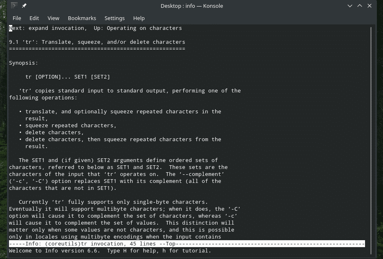
Task: Minimize the Konsole window
Action: tap(350, 6)
